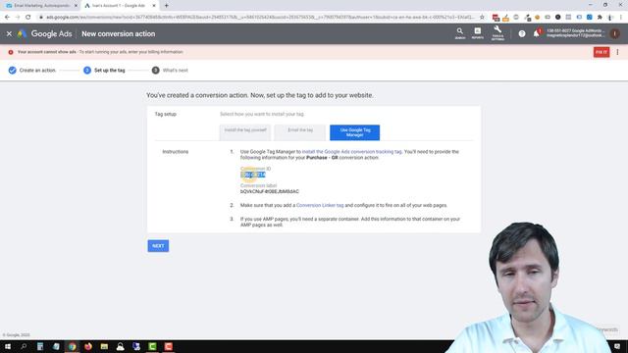Image resolution: width=628 pixels, height=353 pixels.
Task: Close the New conversion action page
Action: click(9, 34)
